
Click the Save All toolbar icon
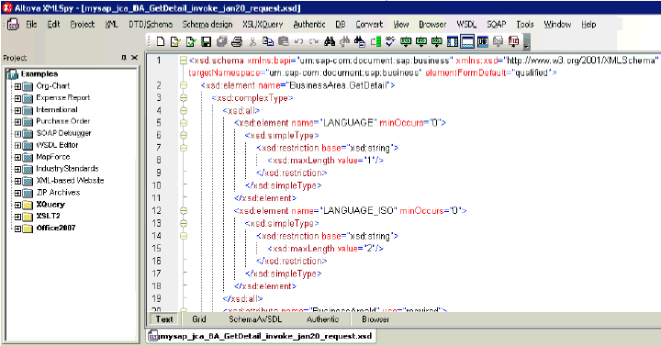click(222, 41)
